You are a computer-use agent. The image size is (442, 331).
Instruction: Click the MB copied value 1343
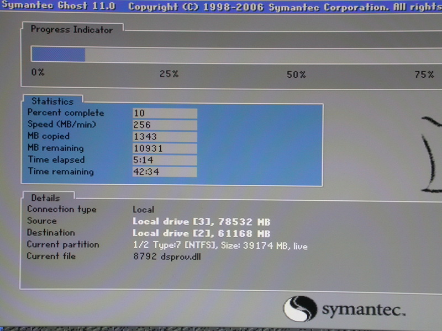(165, 137)
